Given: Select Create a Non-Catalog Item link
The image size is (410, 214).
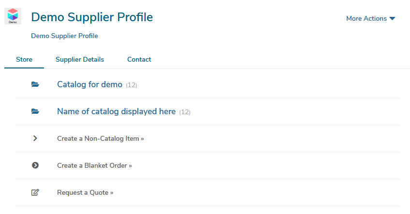Looking at the screenshot, I should coord(101,138).
